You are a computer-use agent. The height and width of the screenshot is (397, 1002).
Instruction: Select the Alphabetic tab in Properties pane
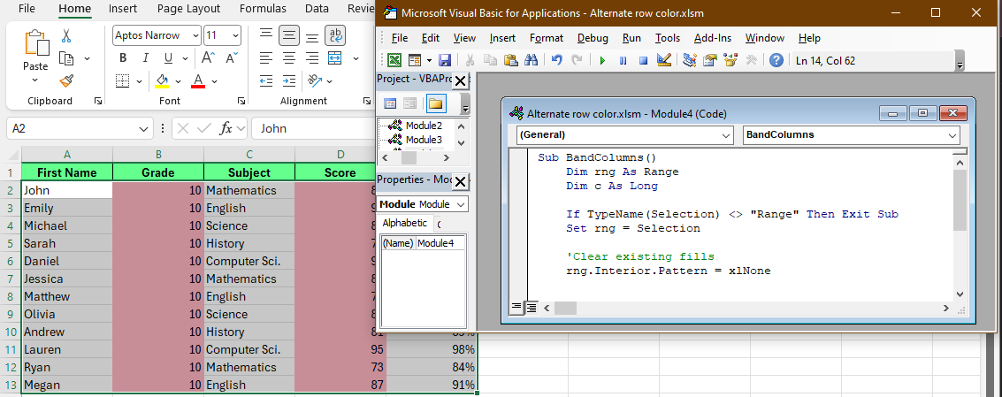pos(404,223)
